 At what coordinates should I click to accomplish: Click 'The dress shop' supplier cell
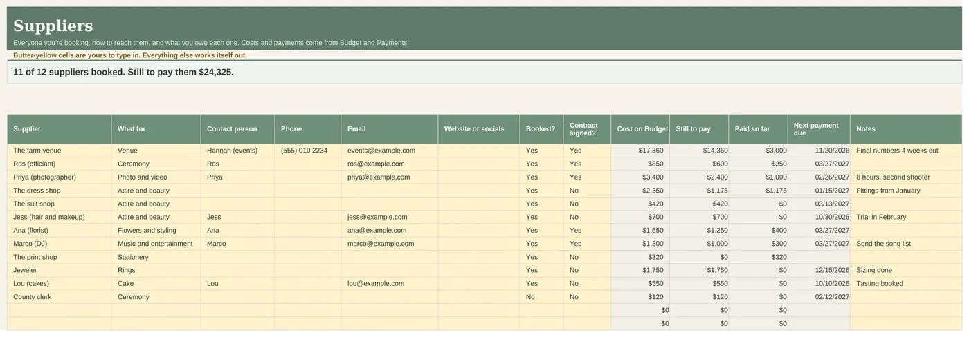[60, 191]
